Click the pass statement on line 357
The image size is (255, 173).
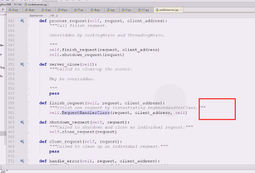pyautogui.click(x=54, y=94)
